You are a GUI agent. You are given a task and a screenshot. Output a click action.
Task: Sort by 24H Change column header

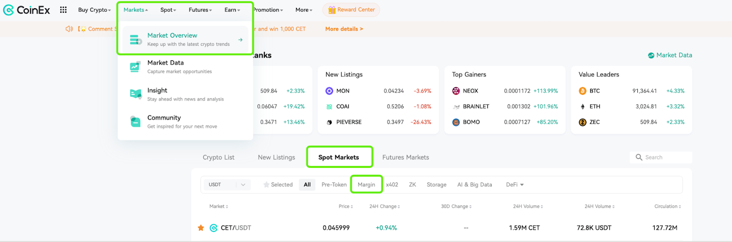(385, 206)
